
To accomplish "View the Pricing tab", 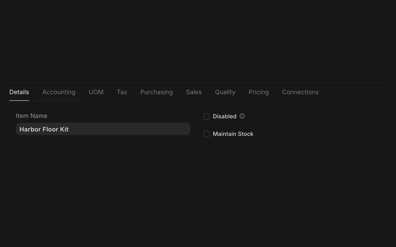I will point(259,92).
